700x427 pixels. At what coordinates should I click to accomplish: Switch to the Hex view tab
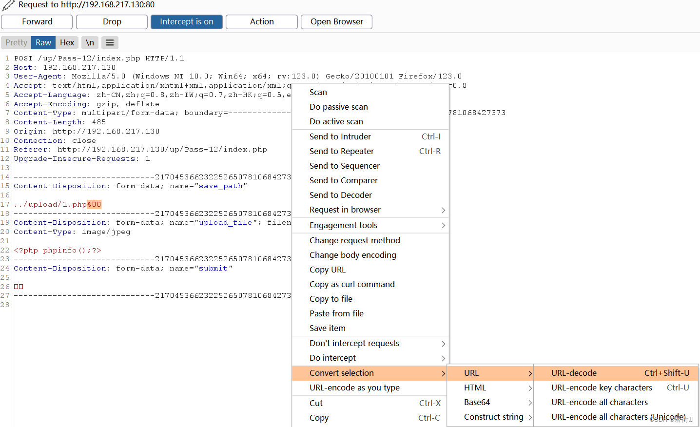67,43
